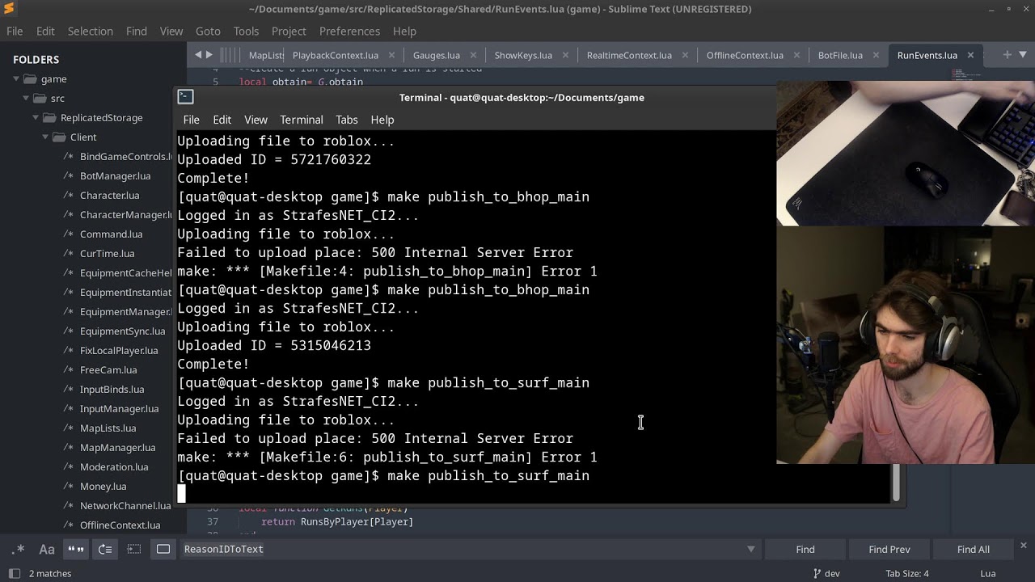This screenshot has height=582, width=1035.
Task: Open MapLists.lua in sidebar
Action: tap(108, 428)
